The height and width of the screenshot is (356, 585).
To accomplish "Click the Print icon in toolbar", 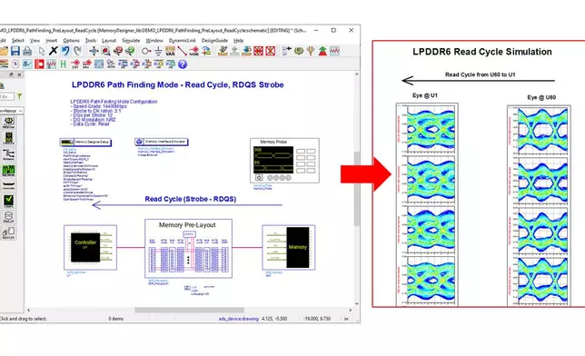I will [x=27, y=51].
